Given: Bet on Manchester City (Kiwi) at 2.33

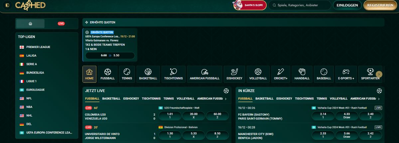Looking at the screenshot, I should (323, 135).
